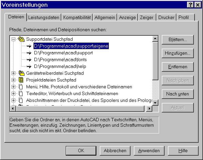Expand the Gerätetreiberdatei Suchpfad node

[x=13, y=73]
